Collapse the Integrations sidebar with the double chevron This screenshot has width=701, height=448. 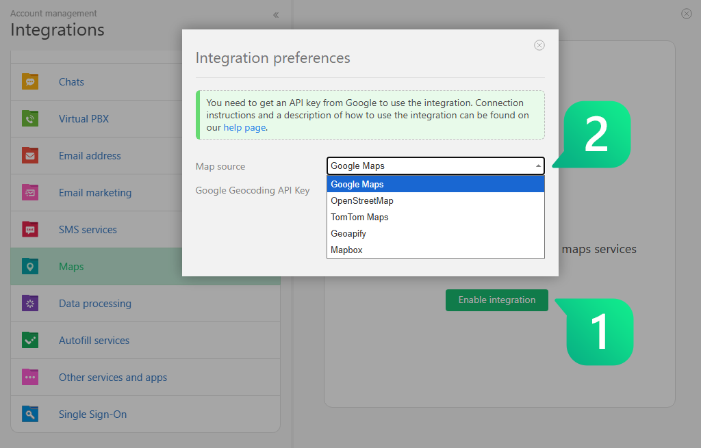coord(276,15)
